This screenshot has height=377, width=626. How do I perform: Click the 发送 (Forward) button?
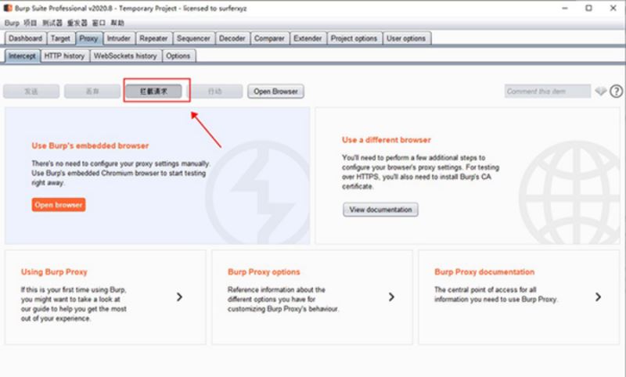point(31,92)
